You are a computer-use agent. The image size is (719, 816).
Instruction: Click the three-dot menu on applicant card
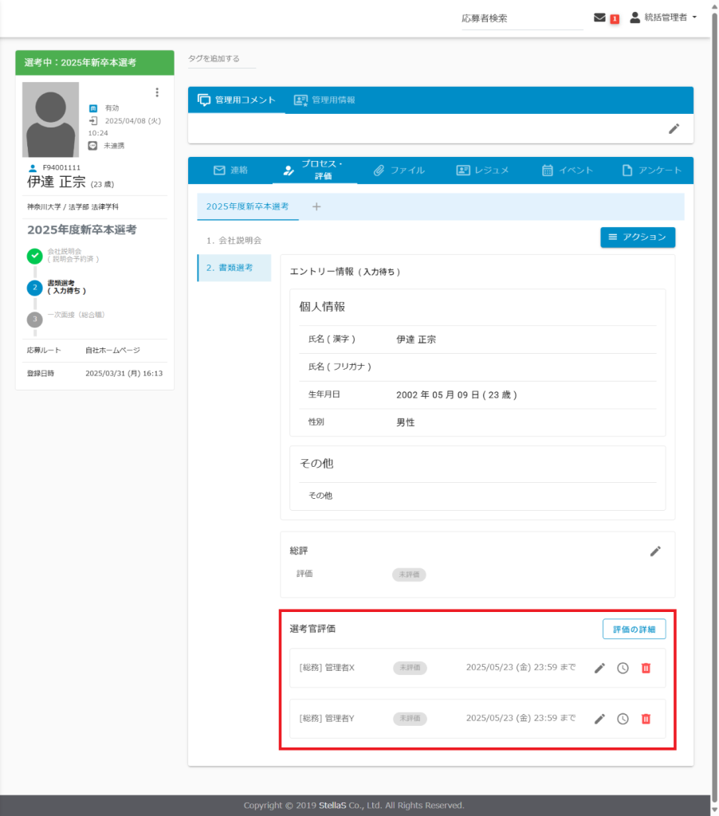(x=157, y=92)
